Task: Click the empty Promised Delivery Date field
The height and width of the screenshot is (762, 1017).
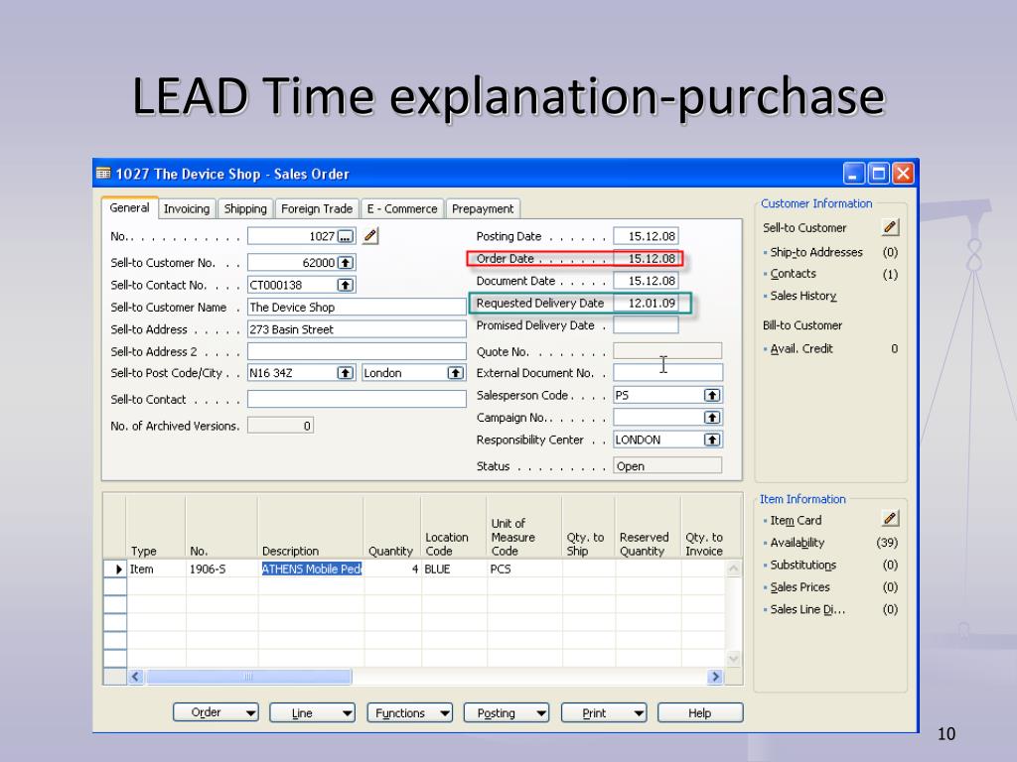Action: (646, 324)
